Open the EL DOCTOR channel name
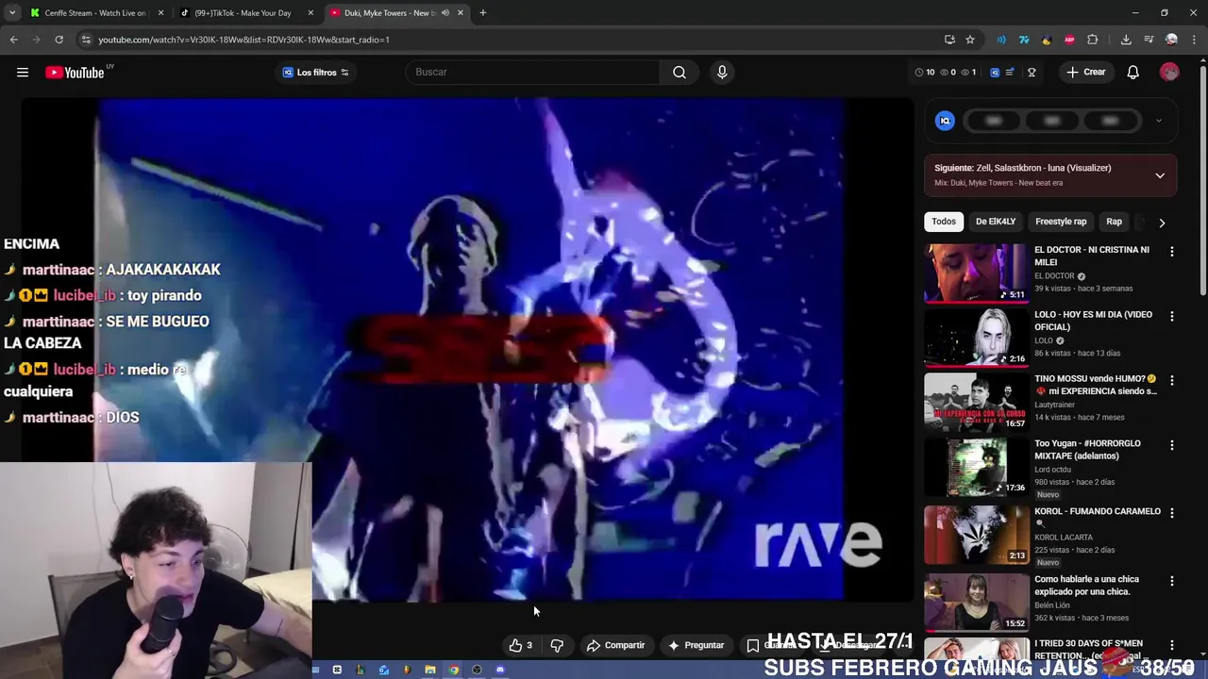This screenshot has width=1208, height=679. 1054,276
